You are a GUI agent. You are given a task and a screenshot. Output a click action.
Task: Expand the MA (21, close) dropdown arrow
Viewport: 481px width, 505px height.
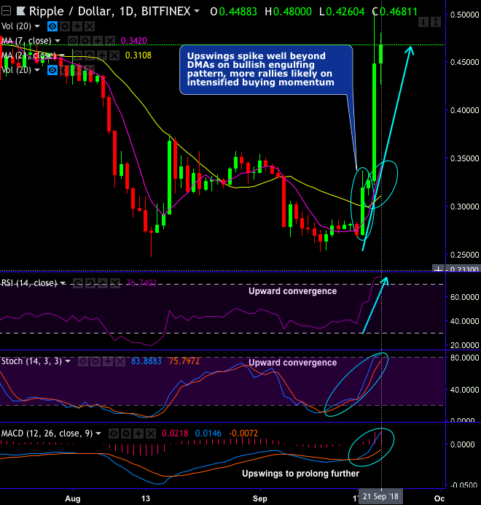62,55
